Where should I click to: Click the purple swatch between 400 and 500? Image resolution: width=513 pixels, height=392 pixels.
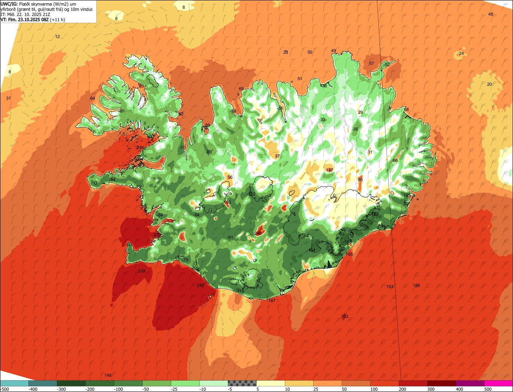pos(470,383)
